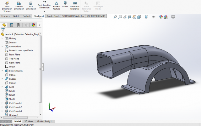Start TolAnalyst Study
The image size is (201, 126).
click(x=98, y=6)
